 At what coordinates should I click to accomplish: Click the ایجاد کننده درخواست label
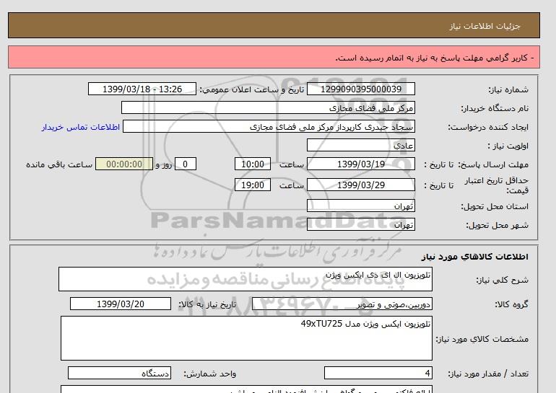(488, 127)
